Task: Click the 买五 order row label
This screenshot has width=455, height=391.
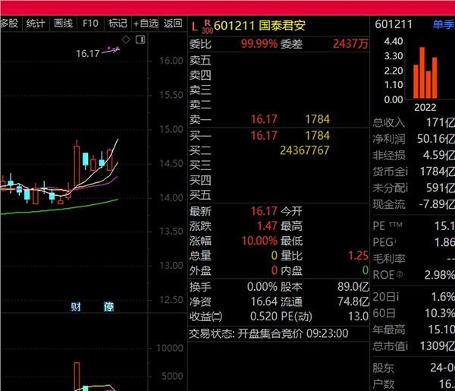Action: 200,195
